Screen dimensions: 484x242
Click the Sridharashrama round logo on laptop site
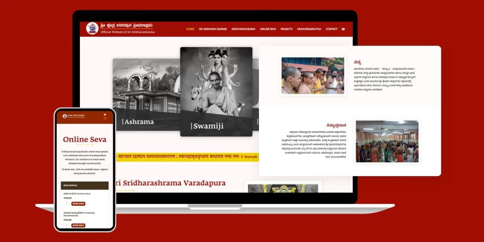click(93, 28)
